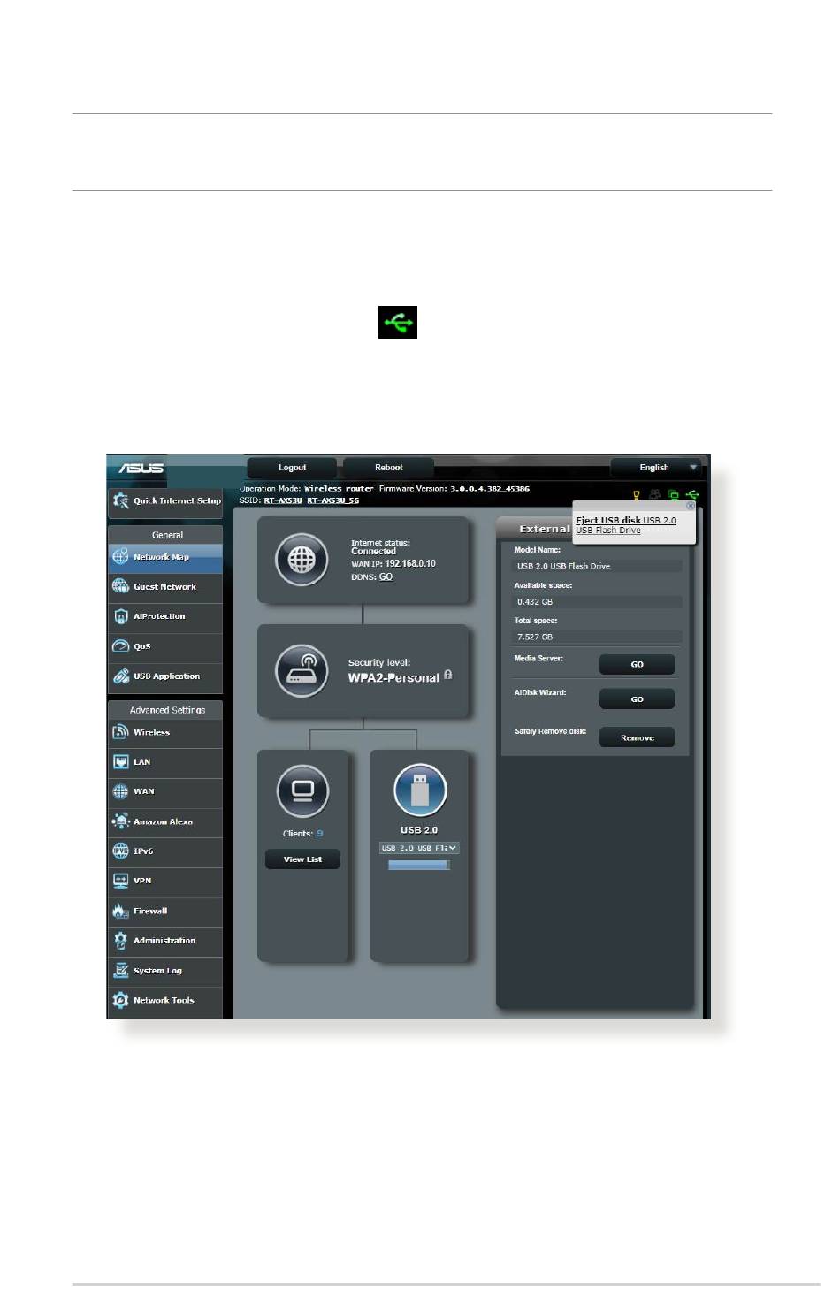The image size is (840, 1313).
Task: Click the green client monitor status icon
Action: pyautogui.click(x=674, y=495)
